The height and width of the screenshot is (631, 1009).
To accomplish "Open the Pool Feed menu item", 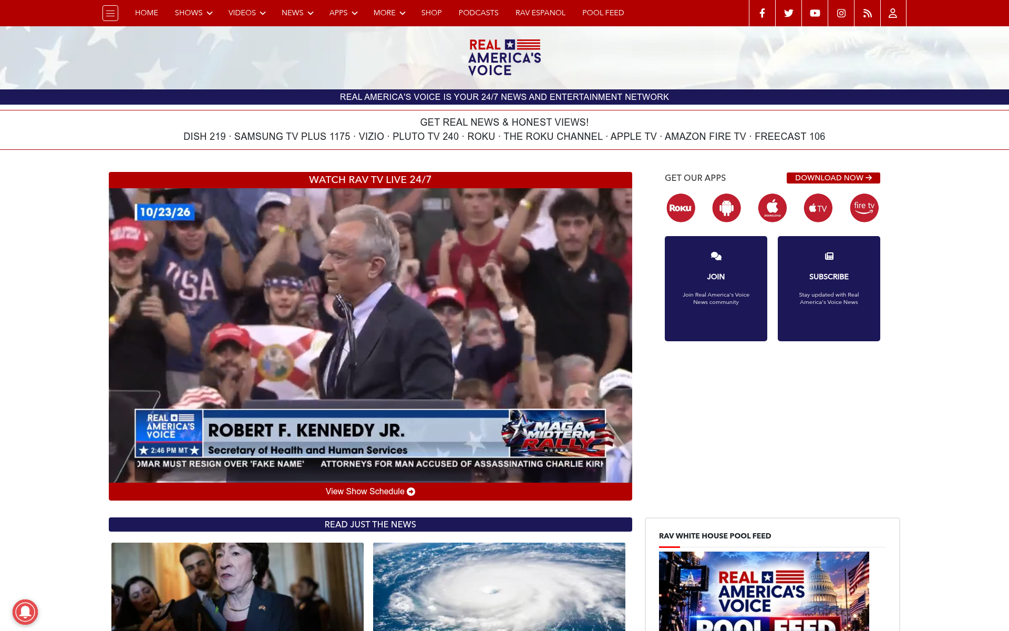I will coord(603,13).
